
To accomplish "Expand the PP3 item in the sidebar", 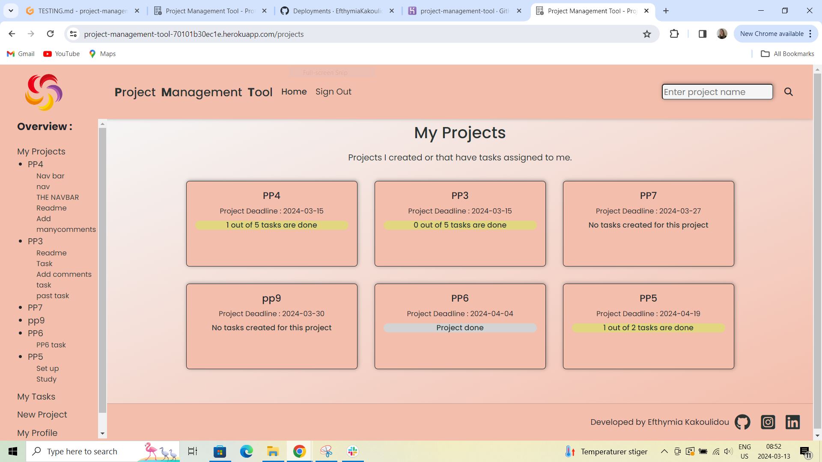I will click(x=35, y=241).
